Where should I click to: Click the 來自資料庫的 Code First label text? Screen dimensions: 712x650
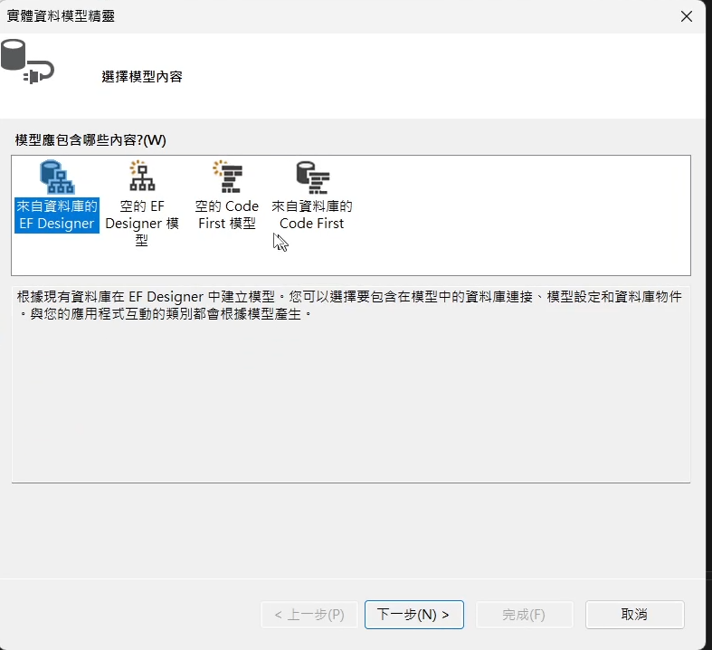pos(312,215)
